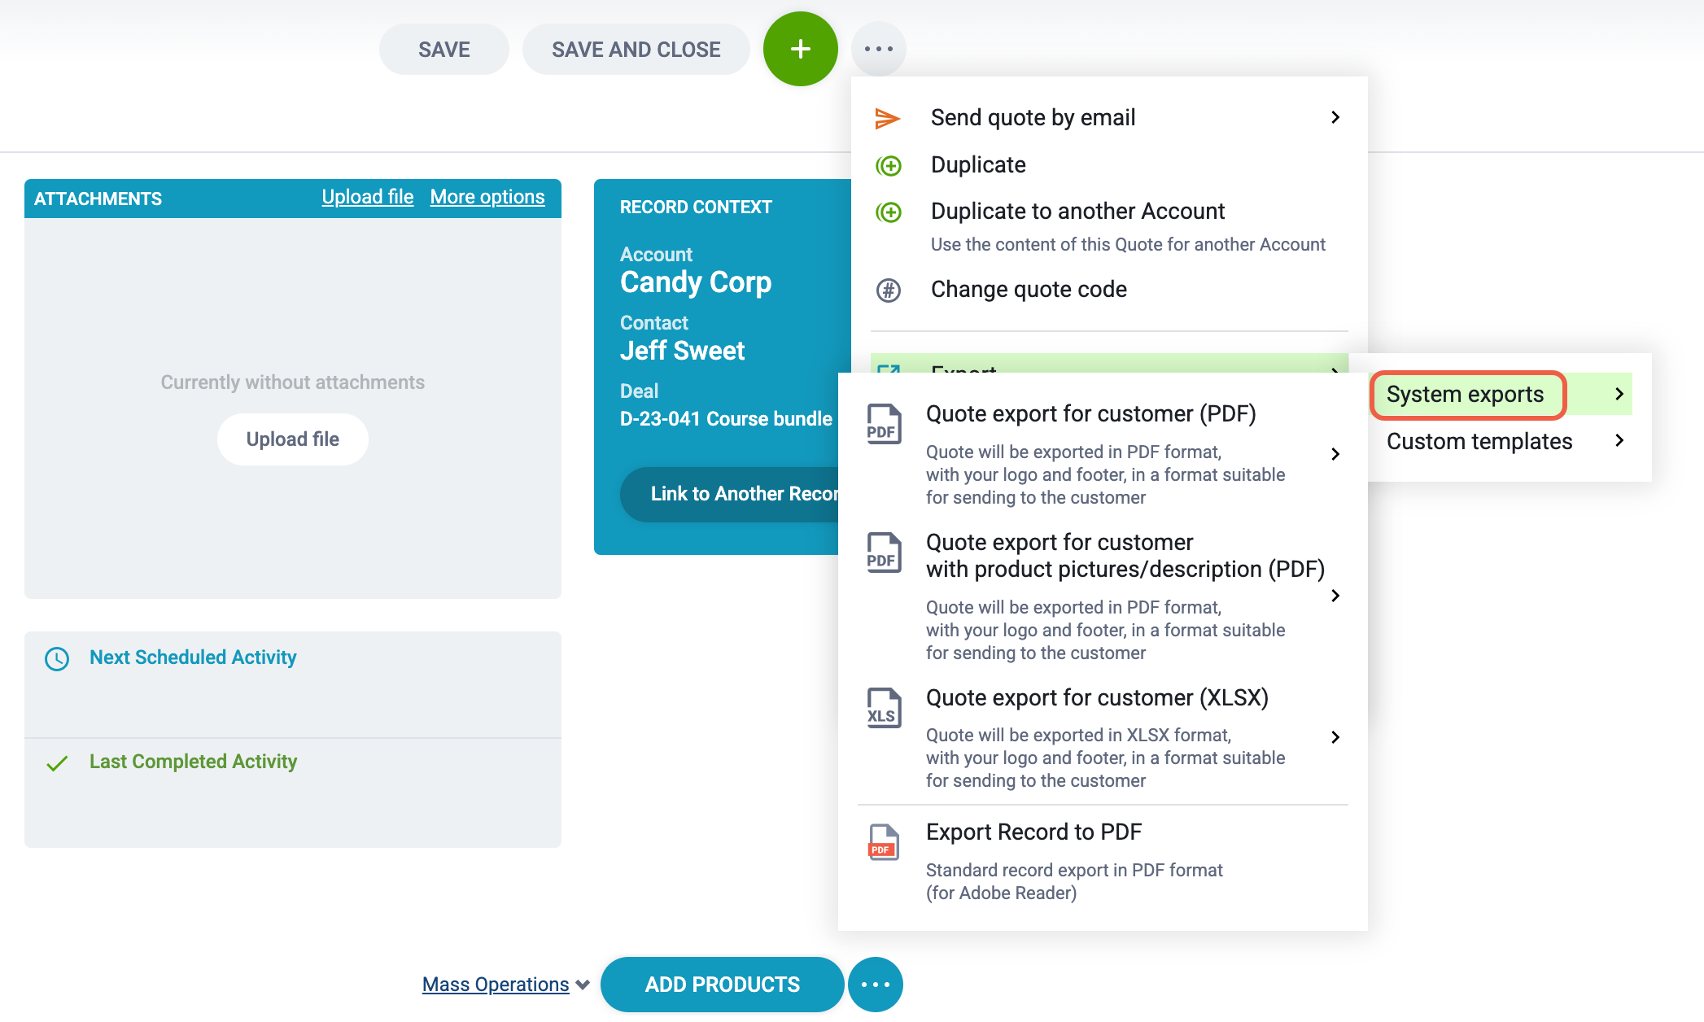This screenshot has height=1022, width=1704.
Task: Expand chevron for Quote export for customer (XLSX)
Action: click(1335, 737)
